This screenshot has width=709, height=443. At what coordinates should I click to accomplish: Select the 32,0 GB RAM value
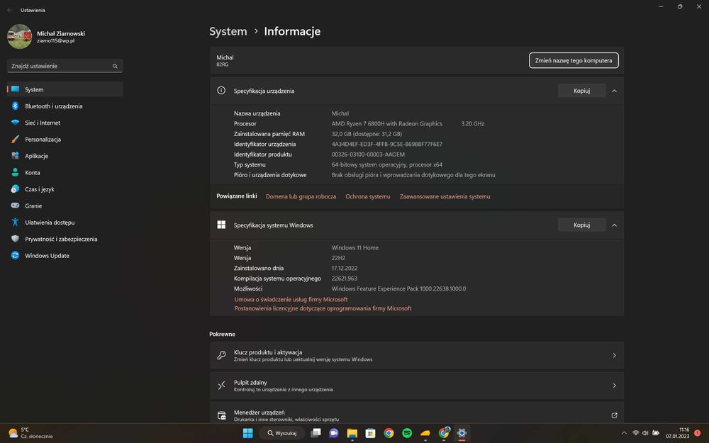[x=367, y=134]
